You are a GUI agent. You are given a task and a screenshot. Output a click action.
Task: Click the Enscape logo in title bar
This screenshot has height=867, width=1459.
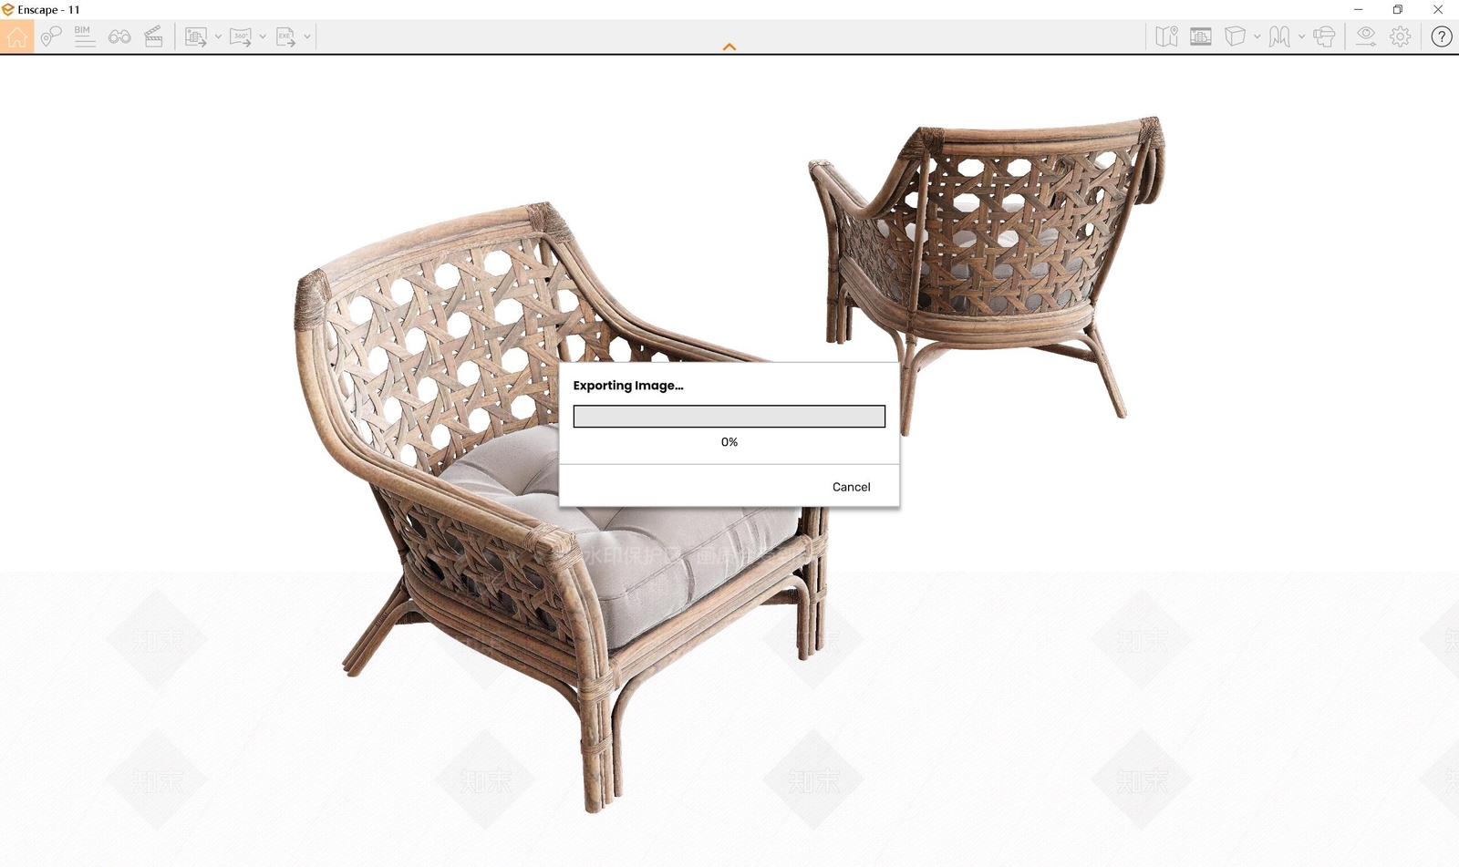click(x=8, y=9)
